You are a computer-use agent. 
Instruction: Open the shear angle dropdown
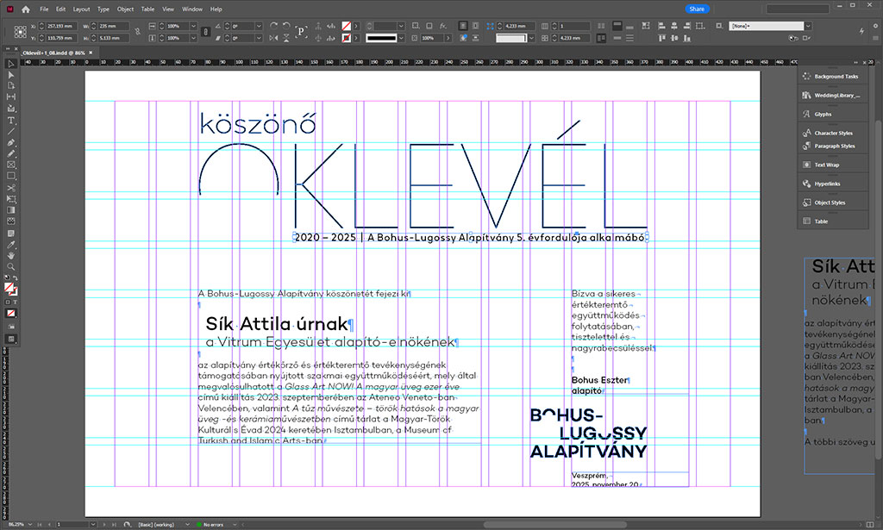coord(259,38)
